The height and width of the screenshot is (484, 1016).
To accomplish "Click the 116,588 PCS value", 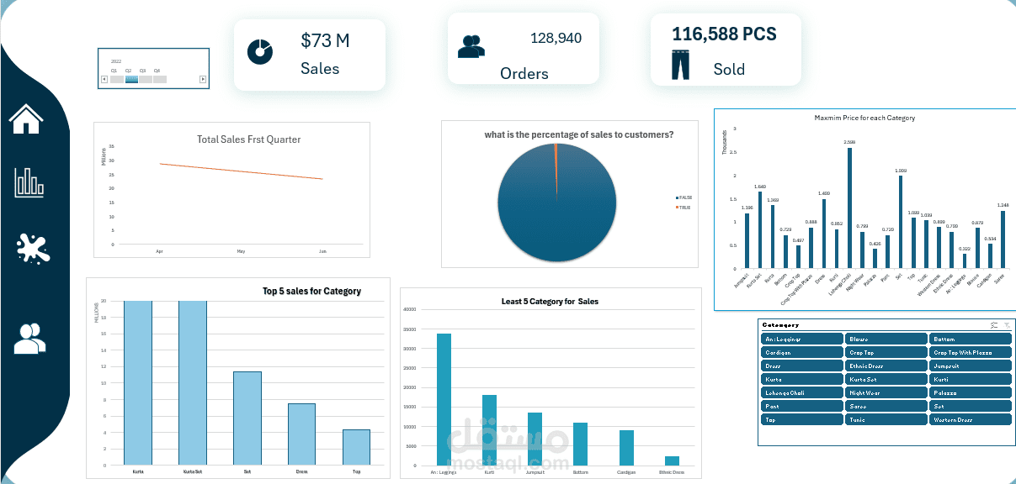I will tap(724, 34).
